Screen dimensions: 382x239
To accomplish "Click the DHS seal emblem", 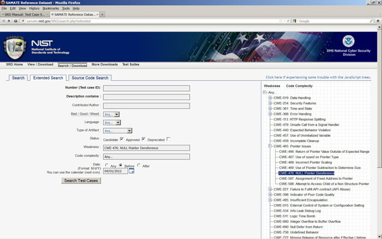I will (x=348, y=41).
